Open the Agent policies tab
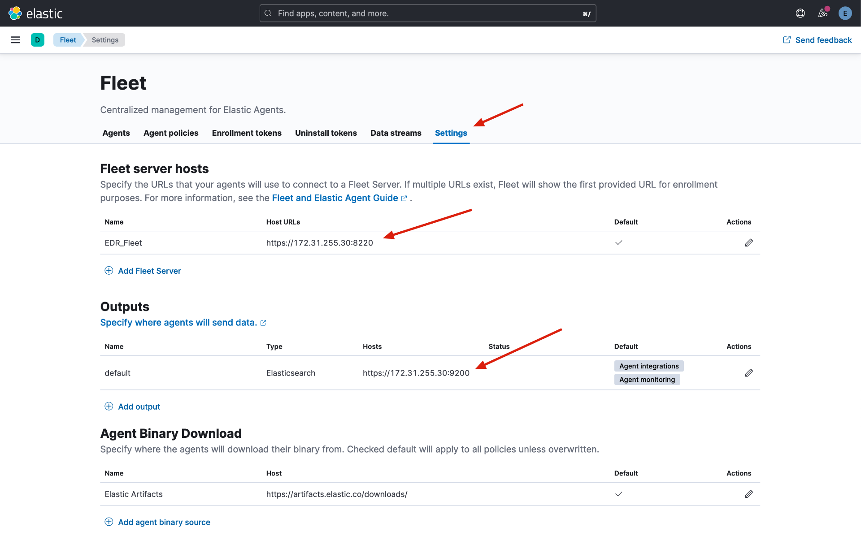 pyautogui.click(x=171, y=133)
